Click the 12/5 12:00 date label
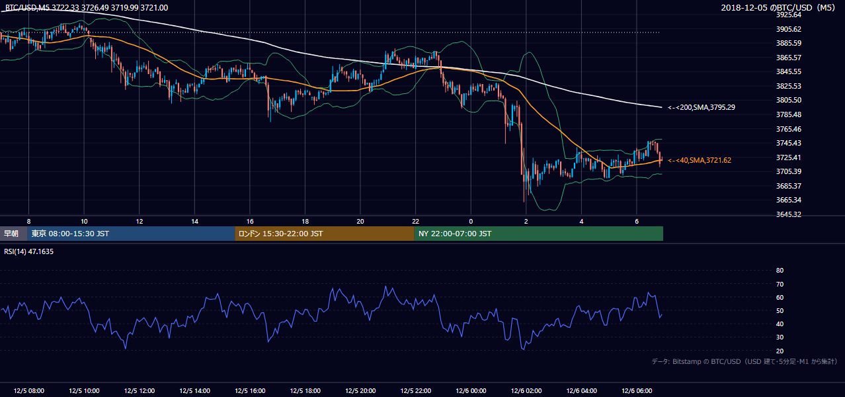Image resolution: width=845 pixels, height=397 pixels. tap(140, 391)
